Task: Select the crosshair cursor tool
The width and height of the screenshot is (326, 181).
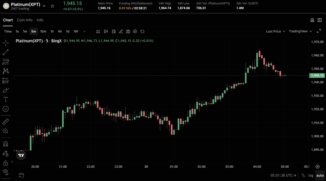Action: [6, 43]
